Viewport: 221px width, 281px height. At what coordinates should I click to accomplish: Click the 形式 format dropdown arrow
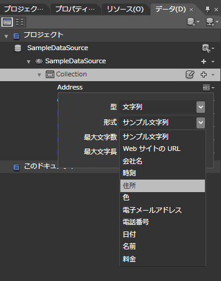(201, 122)
